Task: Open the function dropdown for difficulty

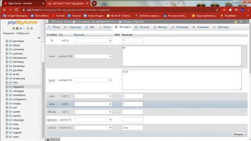Action: [x=93, y=112]
